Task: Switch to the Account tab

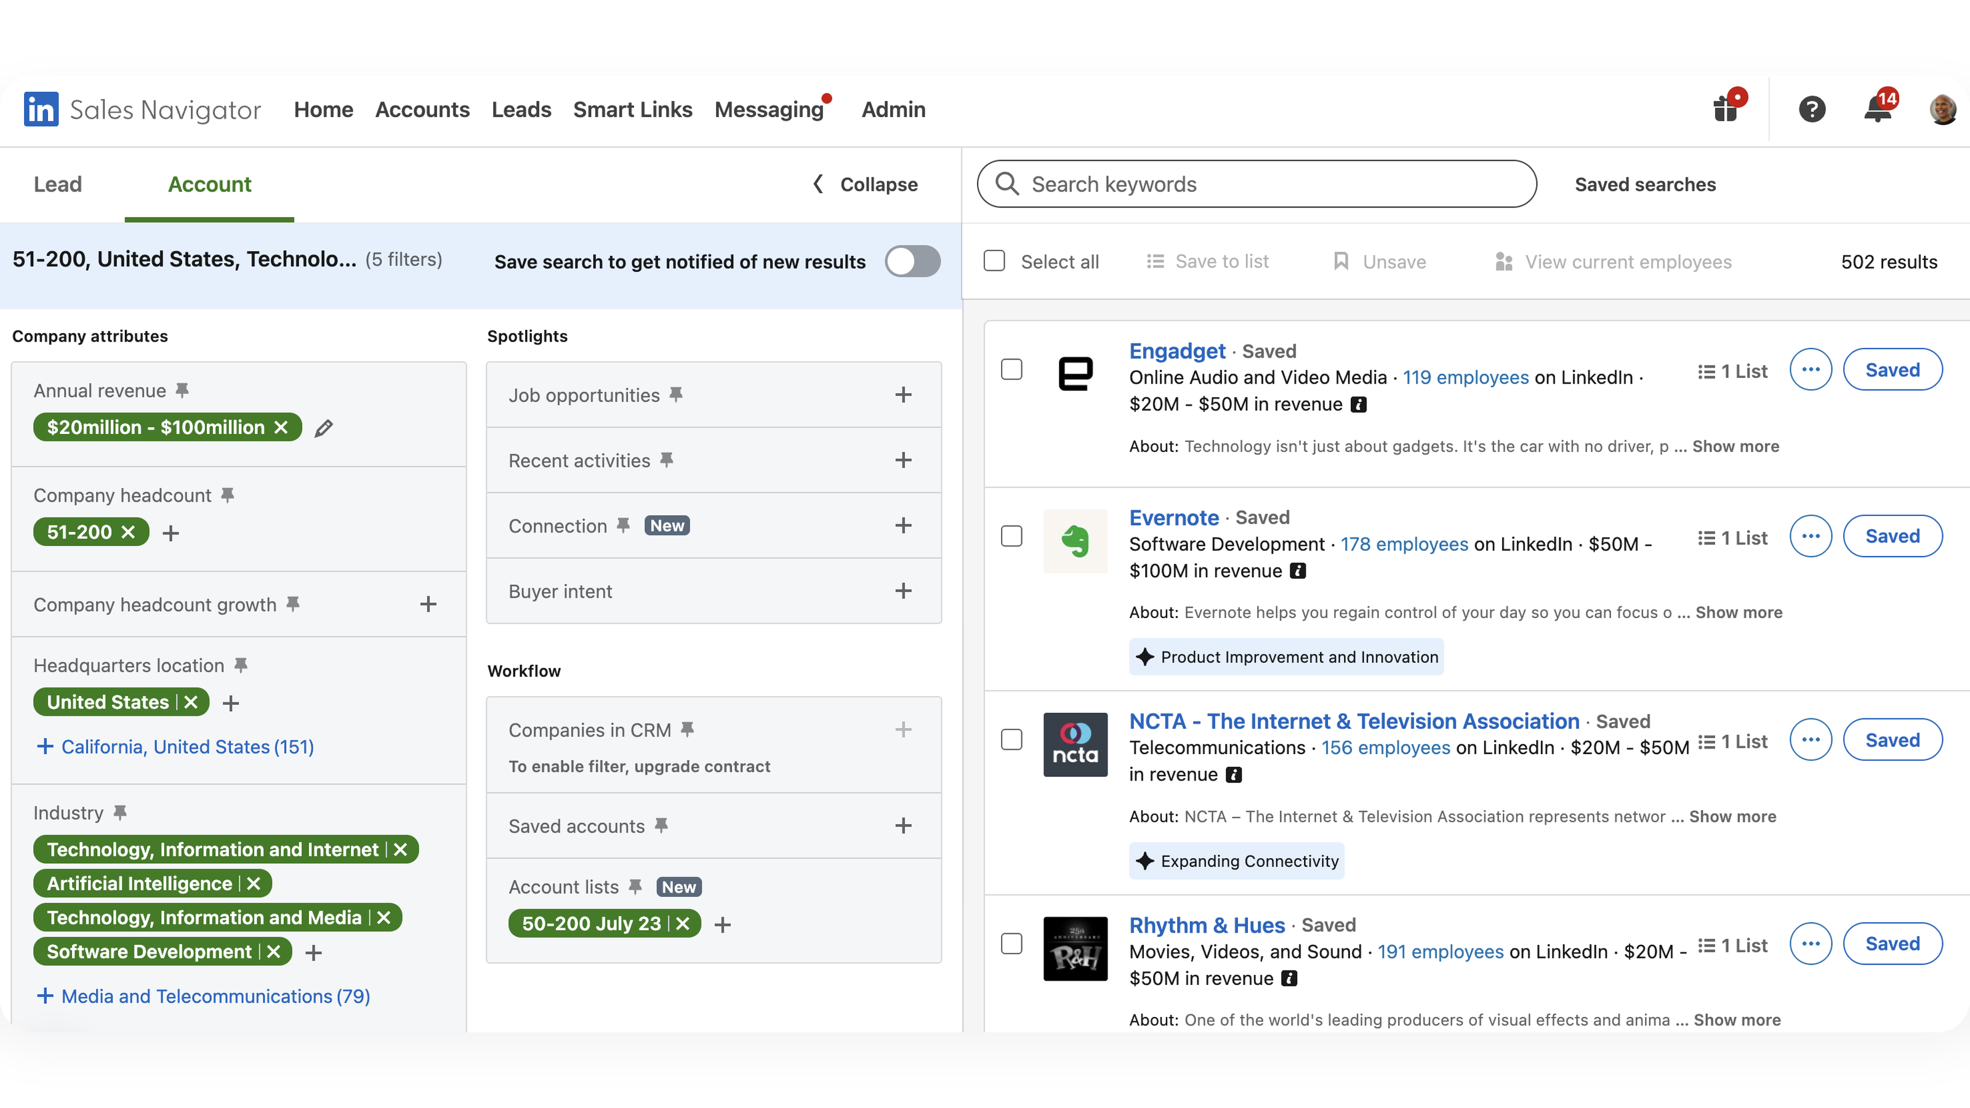Action: click(209, 184)
